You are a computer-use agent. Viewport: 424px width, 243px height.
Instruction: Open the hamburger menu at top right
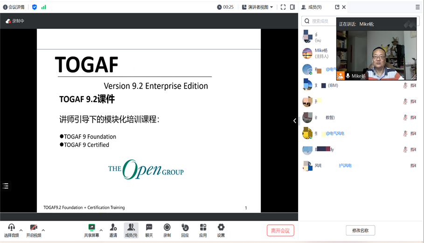pos(417,7)
